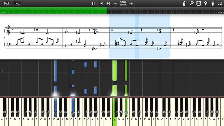Screen dimensions: 224x126
Task: Open the bookmarks pin icon
Action: (205, 3)
